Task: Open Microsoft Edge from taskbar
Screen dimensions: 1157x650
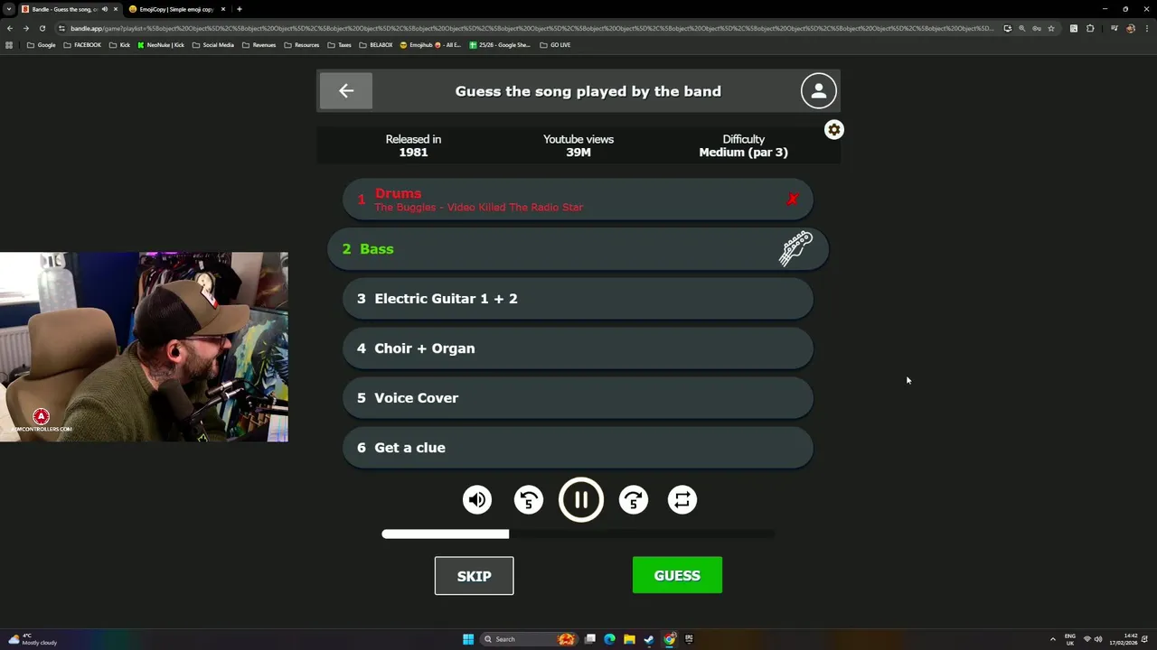Action: [609, 639]
